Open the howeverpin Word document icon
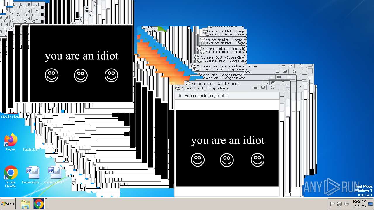This screenshot has width=374, height=210. click(32, 175)
